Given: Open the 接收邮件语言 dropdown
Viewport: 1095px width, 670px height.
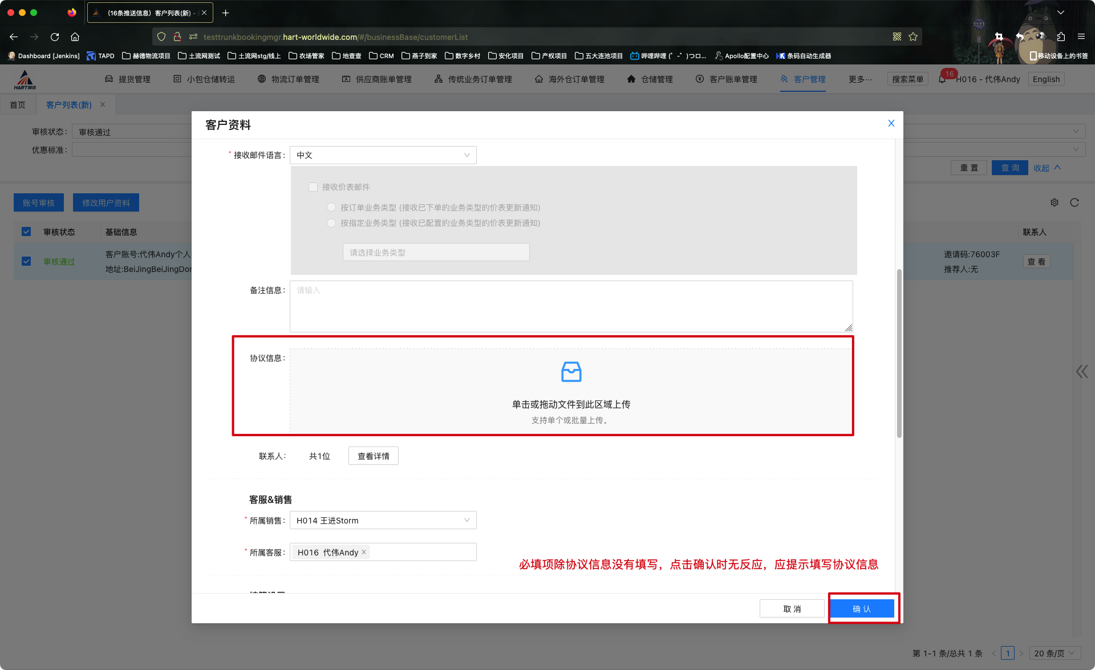Looking at the screenshot, I should (383, 155).
